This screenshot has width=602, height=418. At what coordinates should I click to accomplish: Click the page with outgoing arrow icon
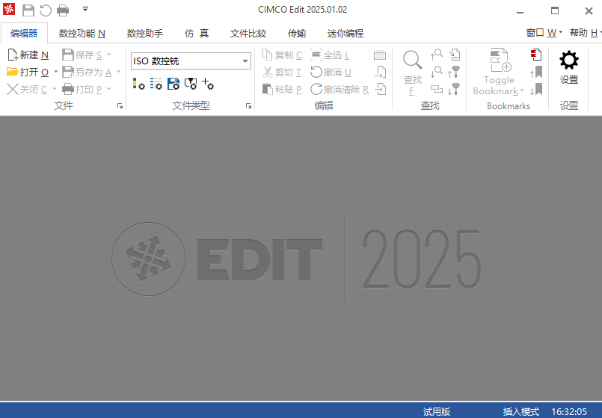point(380,73)
